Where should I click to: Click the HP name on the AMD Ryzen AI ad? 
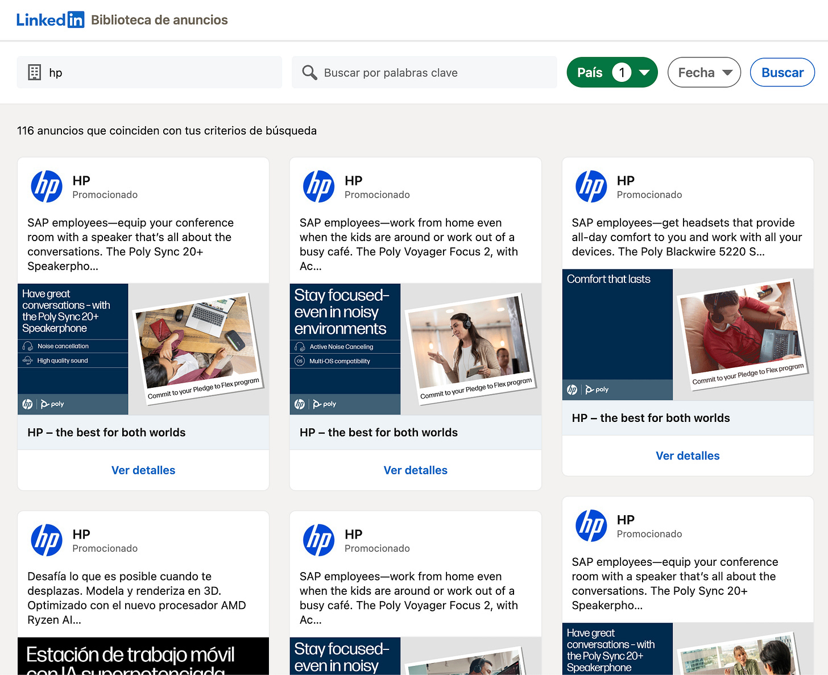81,534
